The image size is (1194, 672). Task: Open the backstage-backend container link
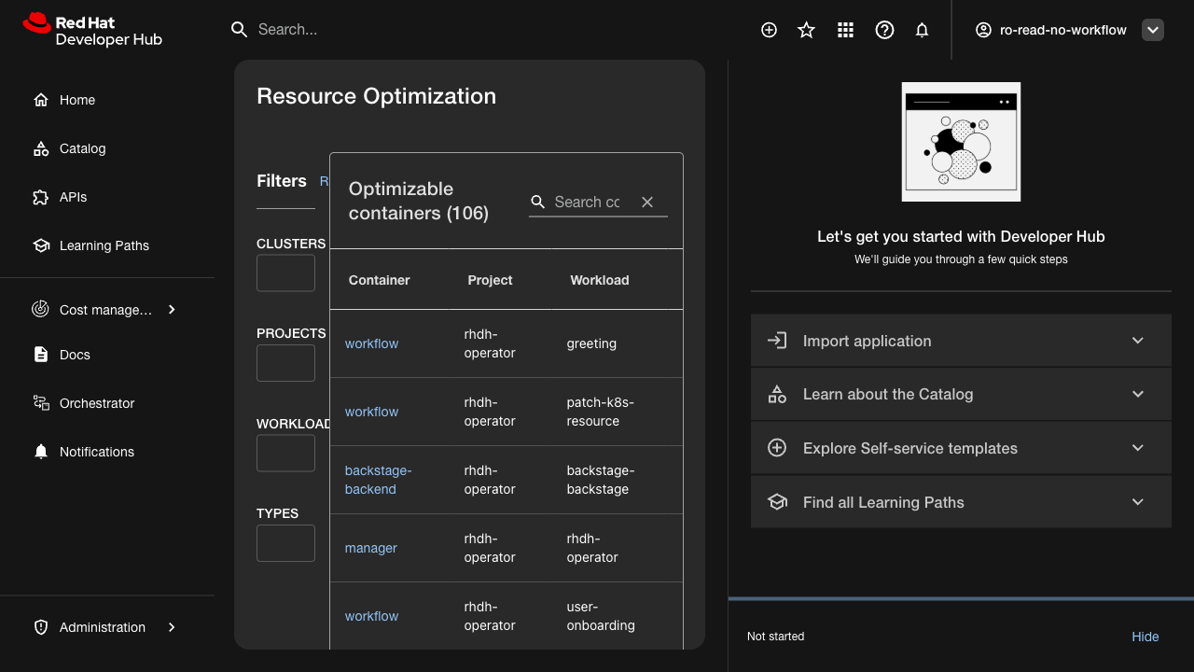[x=378, y=480]
